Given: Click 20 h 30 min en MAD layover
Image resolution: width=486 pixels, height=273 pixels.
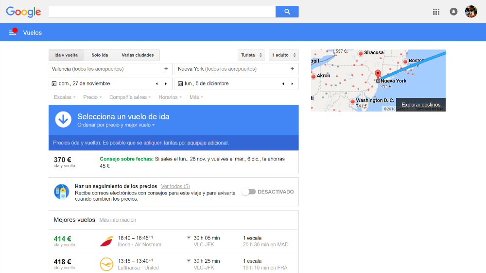Looking at the screenshot, I should click(265, 244).
